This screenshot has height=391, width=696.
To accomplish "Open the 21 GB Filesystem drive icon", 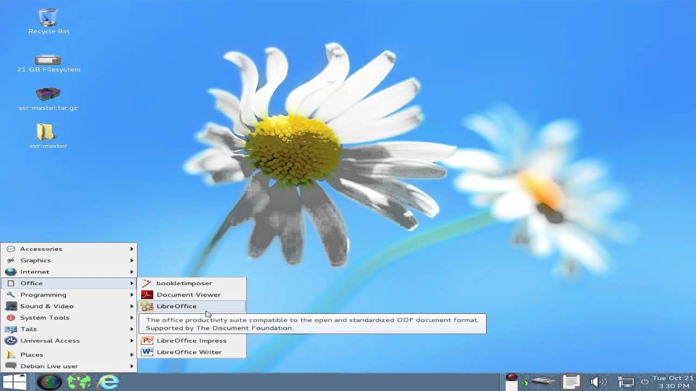I will coord(48,59).
